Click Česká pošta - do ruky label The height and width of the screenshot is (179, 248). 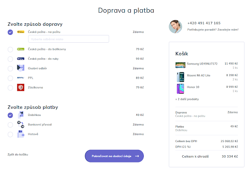click(43, 59)
